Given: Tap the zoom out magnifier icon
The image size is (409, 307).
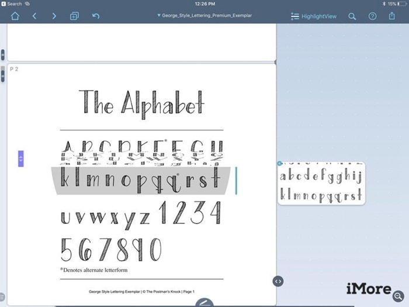Looking at the screenshot, I should point(398,296).
